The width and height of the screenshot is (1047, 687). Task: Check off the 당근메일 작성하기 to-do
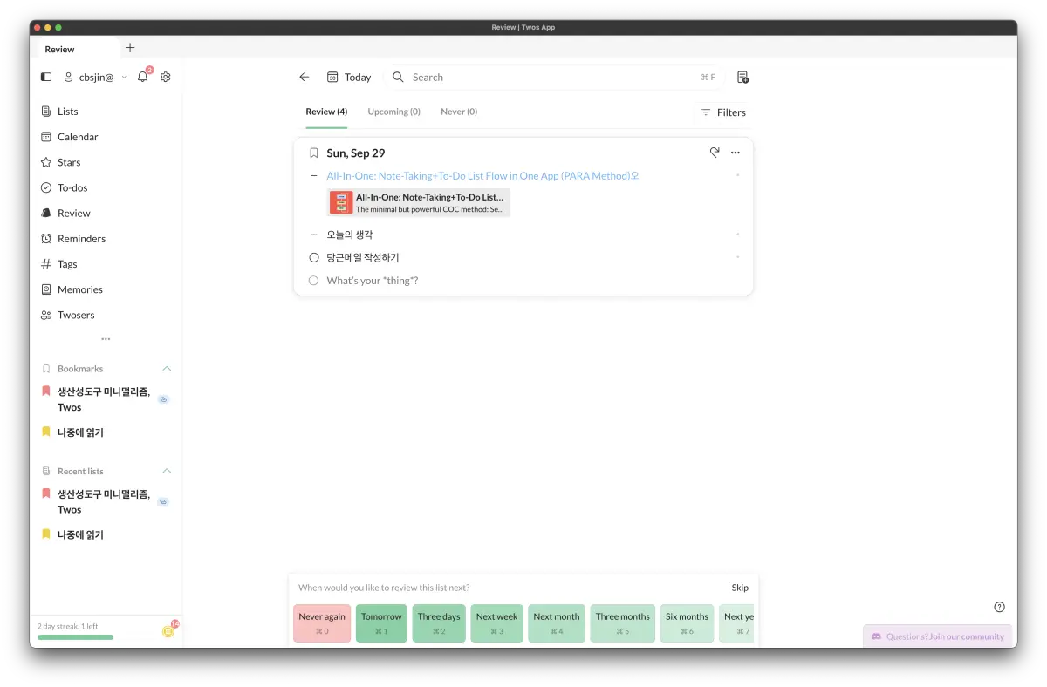pos(314,257)
